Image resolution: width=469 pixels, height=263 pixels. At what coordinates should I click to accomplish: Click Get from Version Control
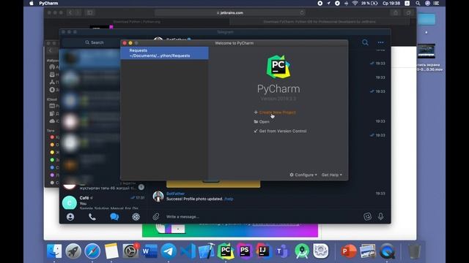(x=283, y=131)
